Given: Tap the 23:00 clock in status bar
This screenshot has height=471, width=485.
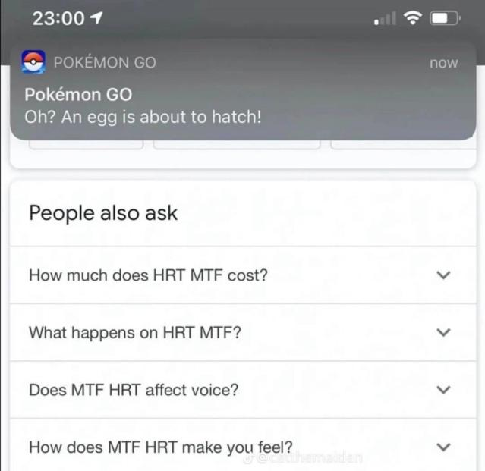Looking at the screenshot, I should (58, 19).
